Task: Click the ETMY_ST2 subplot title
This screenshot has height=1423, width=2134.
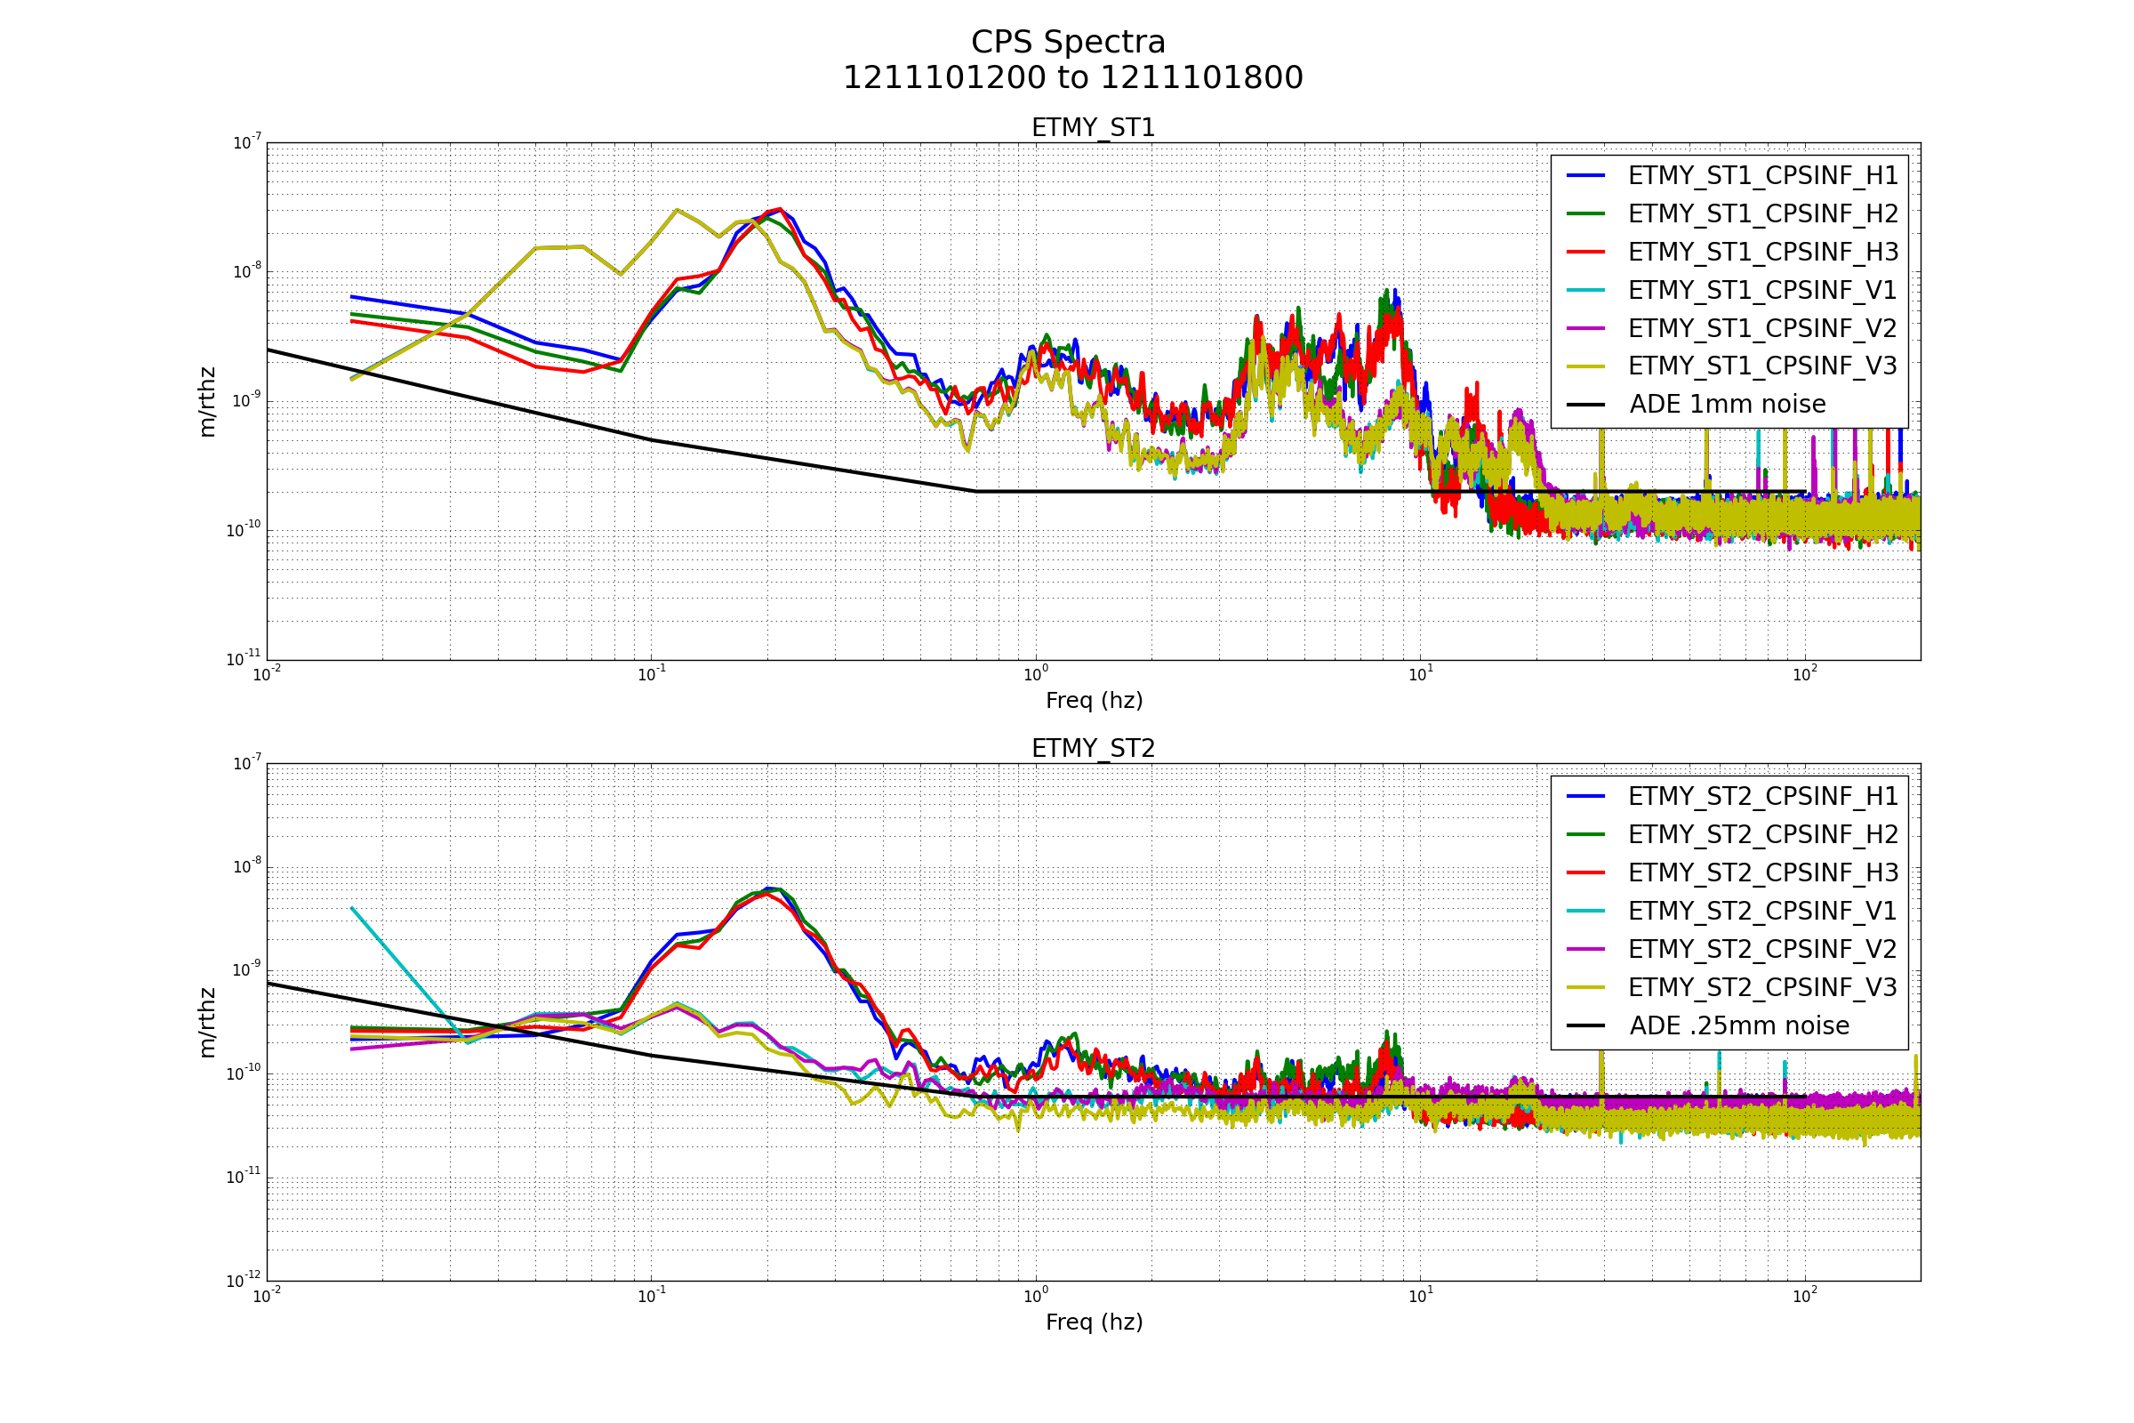Action: pos(1093,749)
